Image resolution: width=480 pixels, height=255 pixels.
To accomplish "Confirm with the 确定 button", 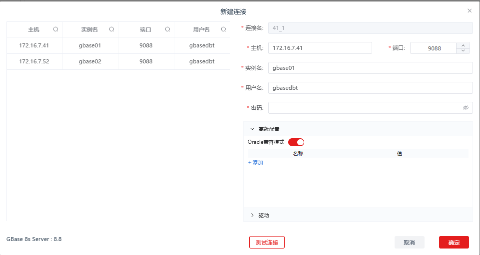I will click(454, 243).
